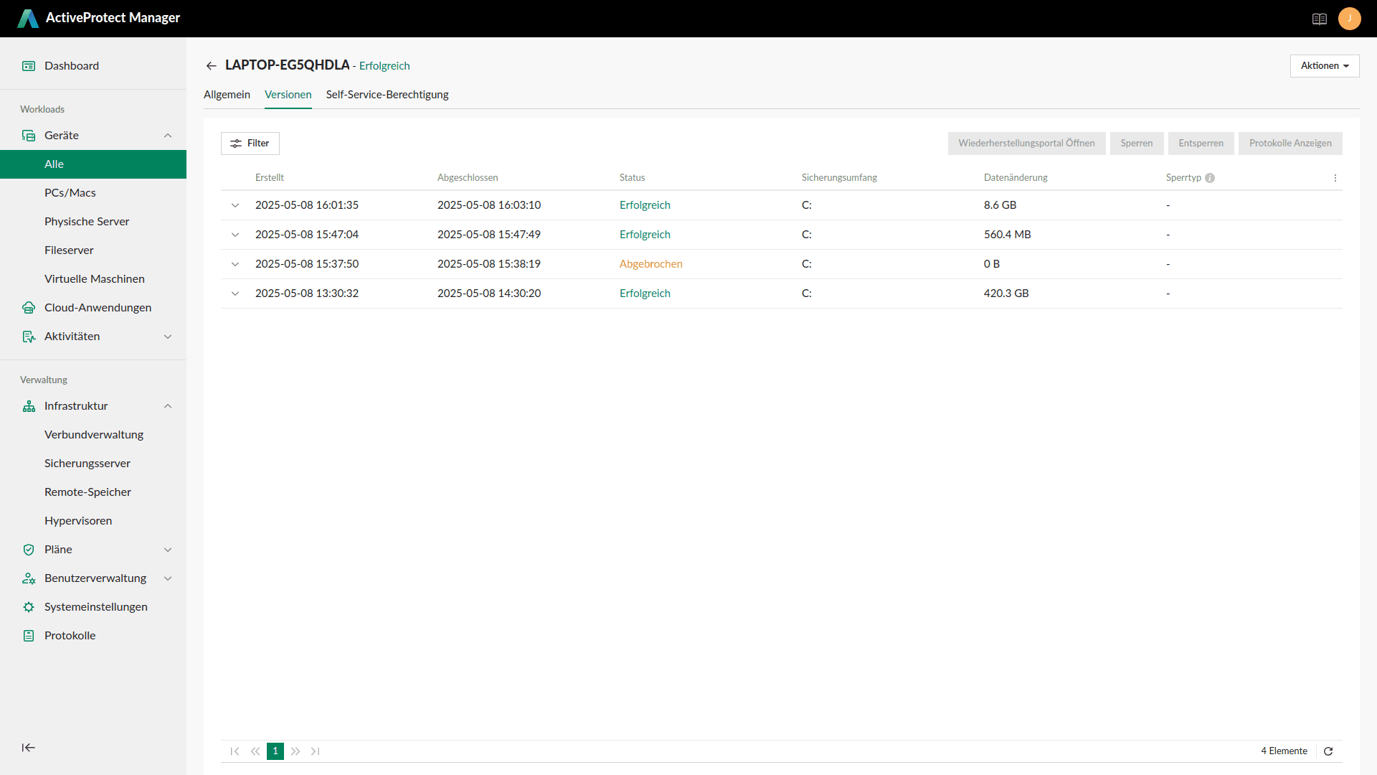The image size is (1377, 775).
Task: Open the Self-Service-Berechtigung tab
Action: click(x=387, y=95)
